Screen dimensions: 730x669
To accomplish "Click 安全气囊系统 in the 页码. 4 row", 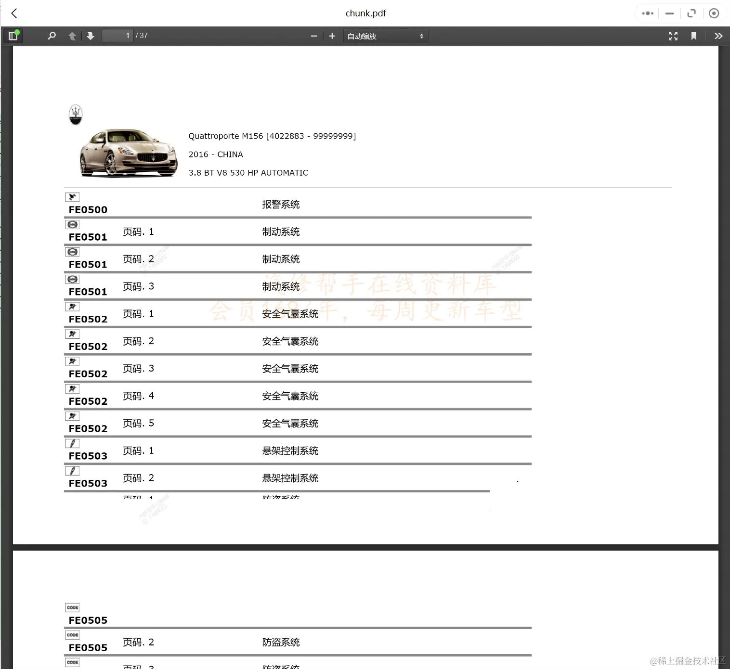I will point(290,396).
